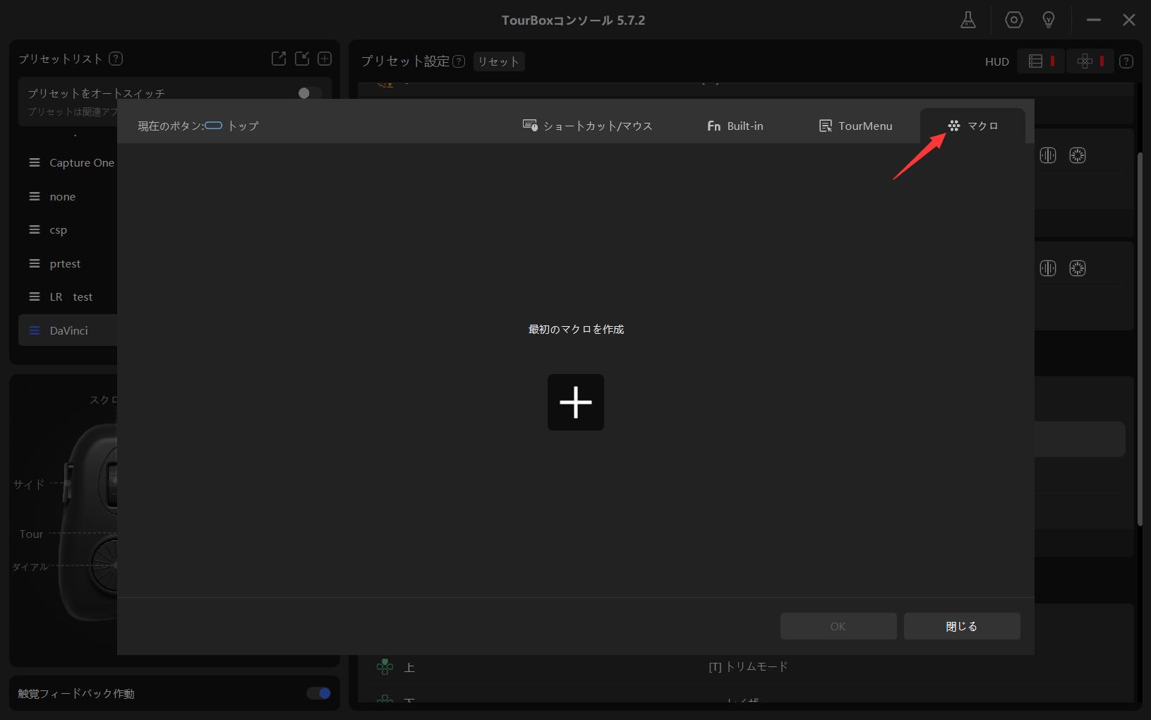Click the import preset icon
1151x720 pixels.
(x=302, y=59)
